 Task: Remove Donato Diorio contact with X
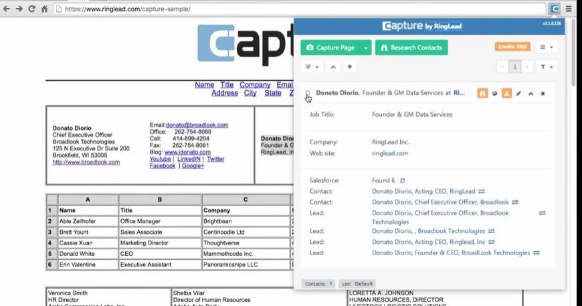[543, 94]
